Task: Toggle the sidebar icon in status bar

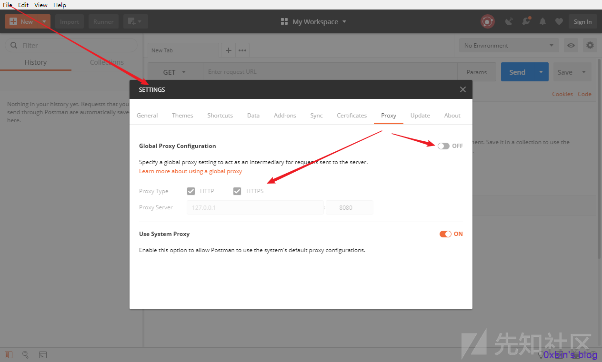Action: click(x=8, y=355)
